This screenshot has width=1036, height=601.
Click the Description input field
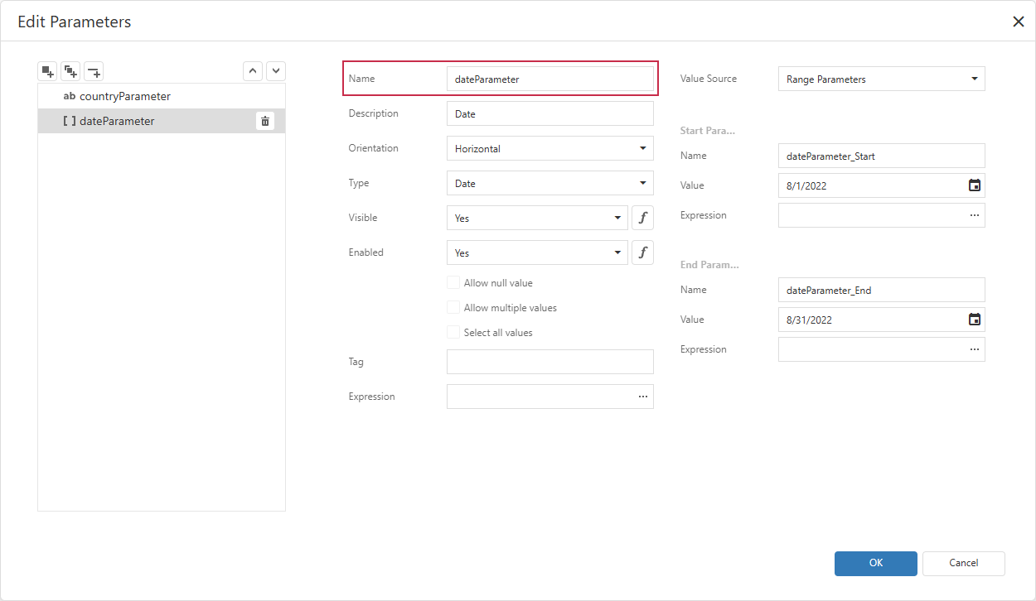(550, 113)
